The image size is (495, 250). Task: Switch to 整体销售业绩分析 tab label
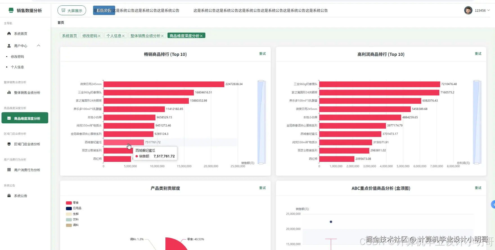pyautogui.click(x=145, y=36)
